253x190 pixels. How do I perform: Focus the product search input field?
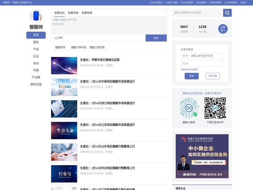197,13
